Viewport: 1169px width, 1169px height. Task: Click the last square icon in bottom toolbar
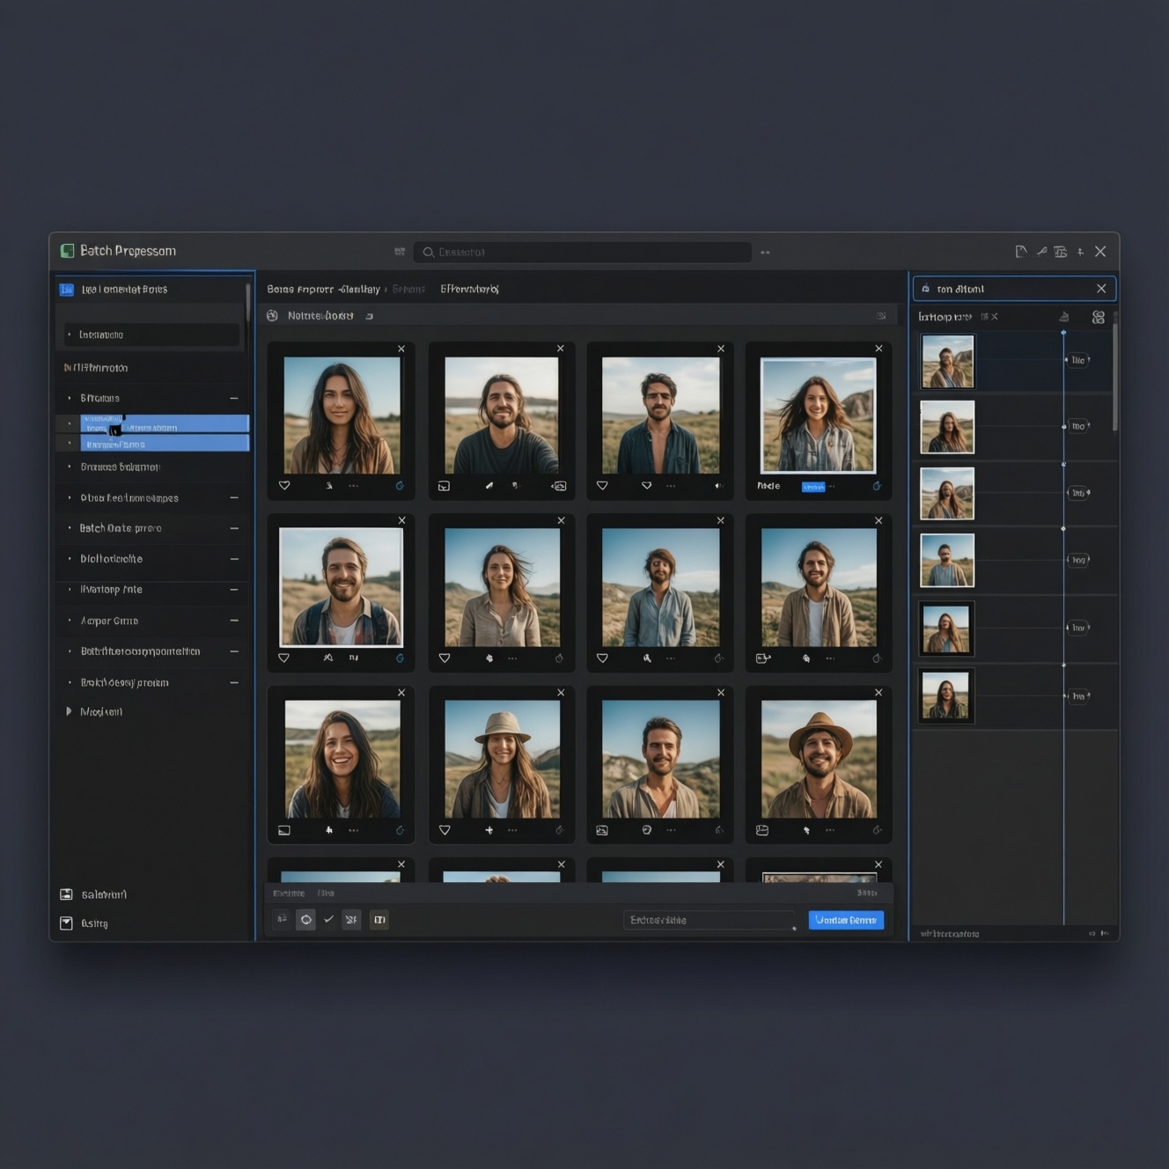379,920
